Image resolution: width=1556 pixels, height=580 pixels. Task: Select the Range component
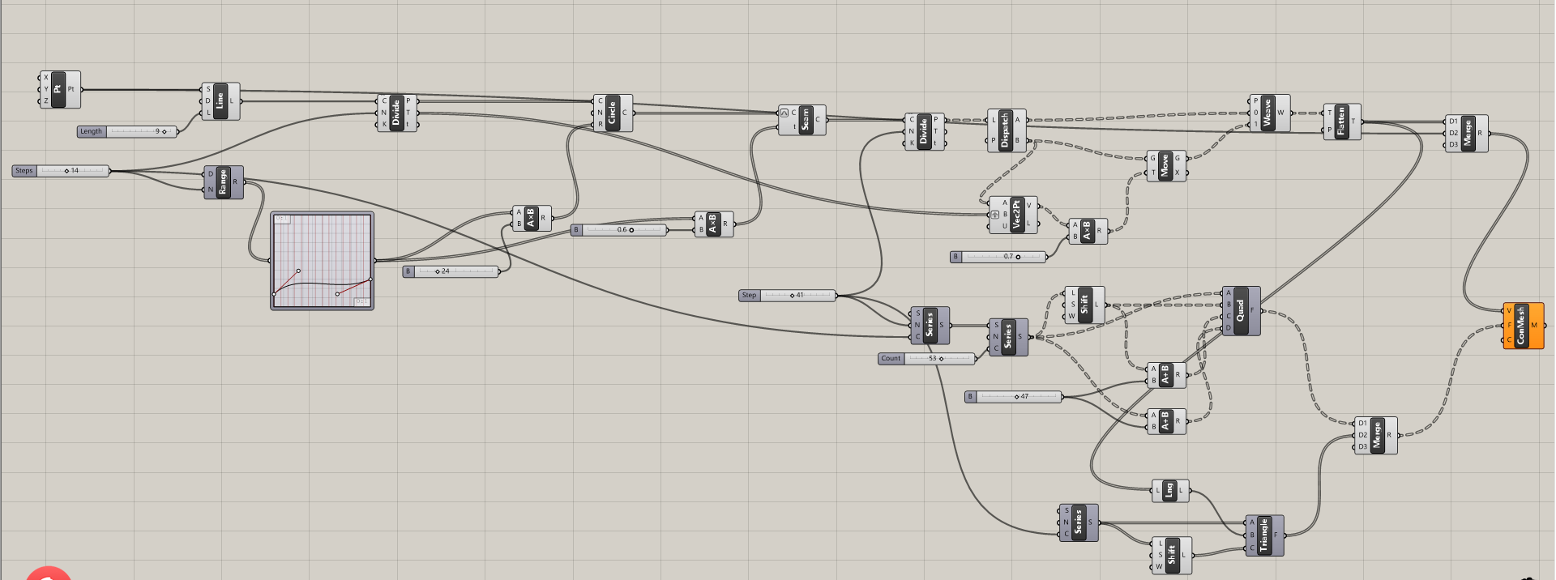point(223,182)
